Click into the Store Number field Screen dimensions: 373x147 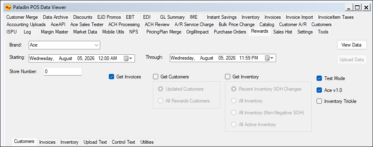tap(63, 71)
